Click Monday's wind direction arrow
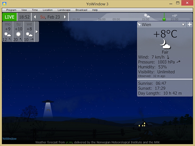This screenshot has width=195, height=146. coord(10,39)
